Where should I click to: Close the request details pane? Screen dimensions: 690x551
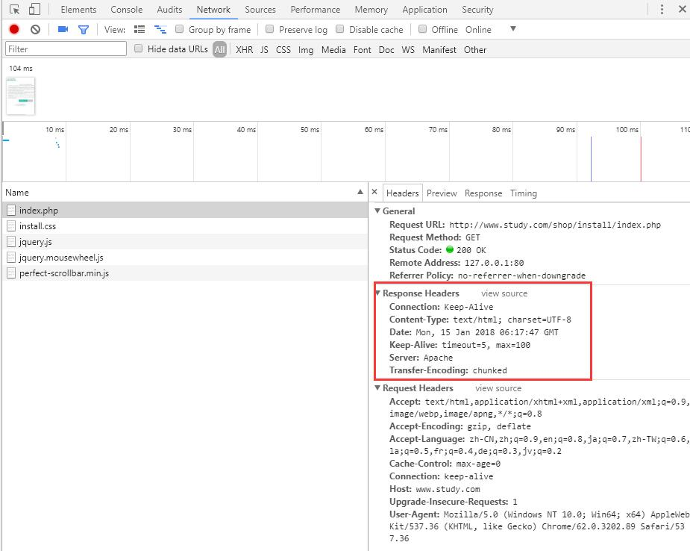point(374,192)
